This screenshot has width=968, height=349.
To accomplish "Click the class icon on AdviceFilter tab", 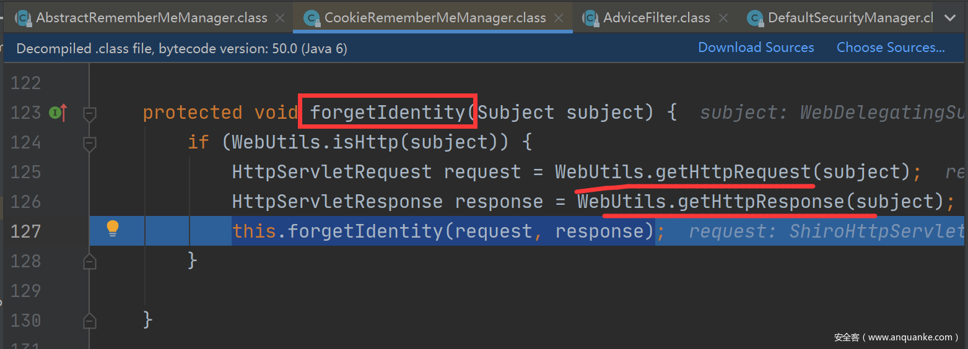I will (x=590, y=18).
